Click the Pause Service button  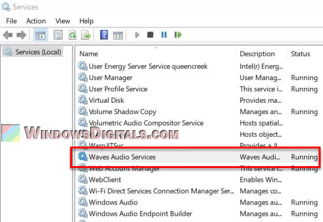(x=164, y=35)
